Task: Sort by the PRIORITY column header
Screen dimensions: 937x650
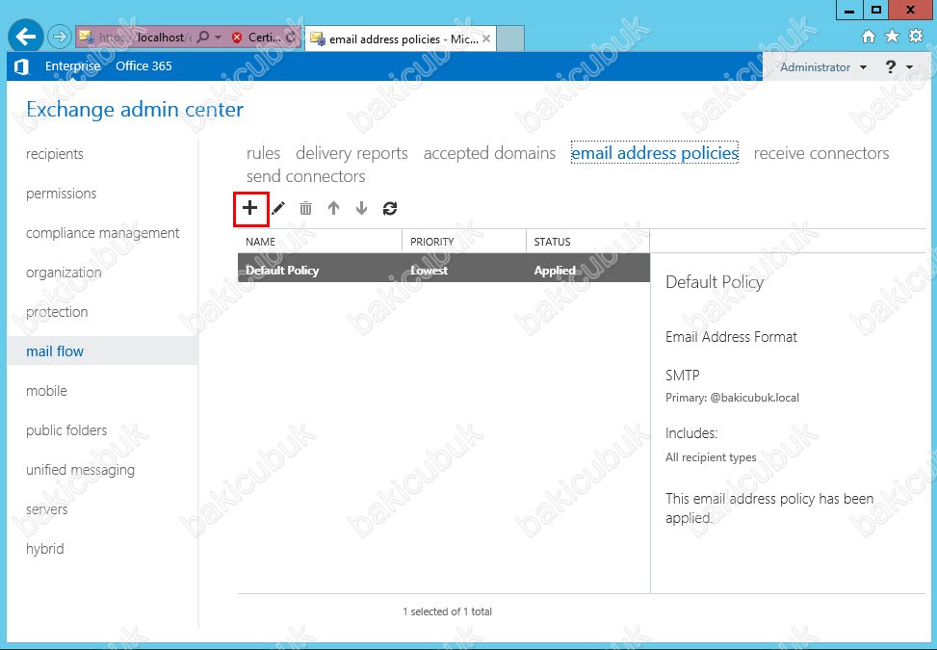Action: click(x=464, y=242)
